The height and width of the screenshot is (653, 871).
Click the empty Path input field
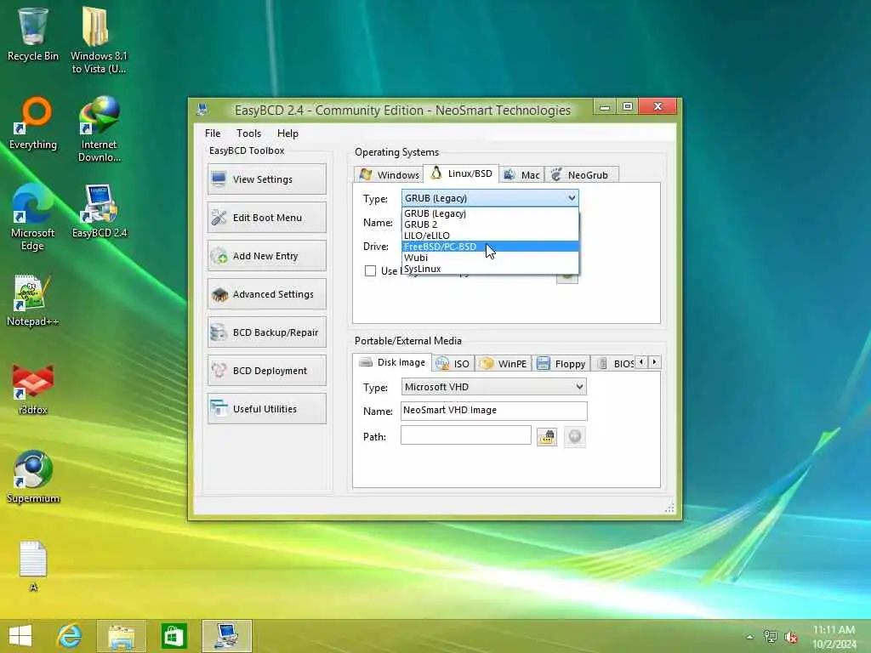click(x=465, y=435)
